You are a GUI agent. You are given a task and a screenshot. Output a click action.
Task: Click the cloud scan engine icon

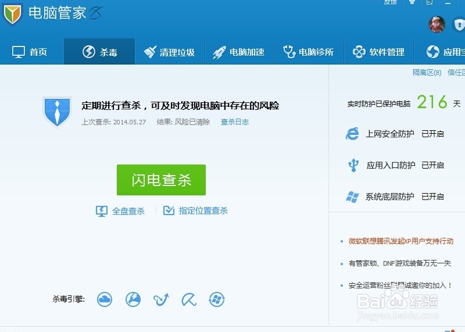tap(105, 299)
